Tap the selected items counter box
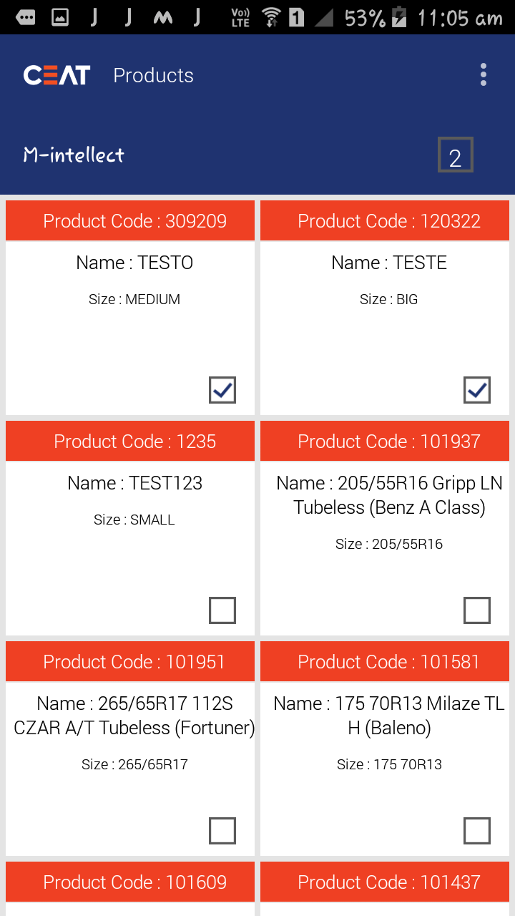 455,155
